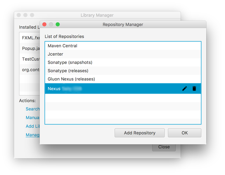Select Sonatype (releases) repository

[123, 71]
